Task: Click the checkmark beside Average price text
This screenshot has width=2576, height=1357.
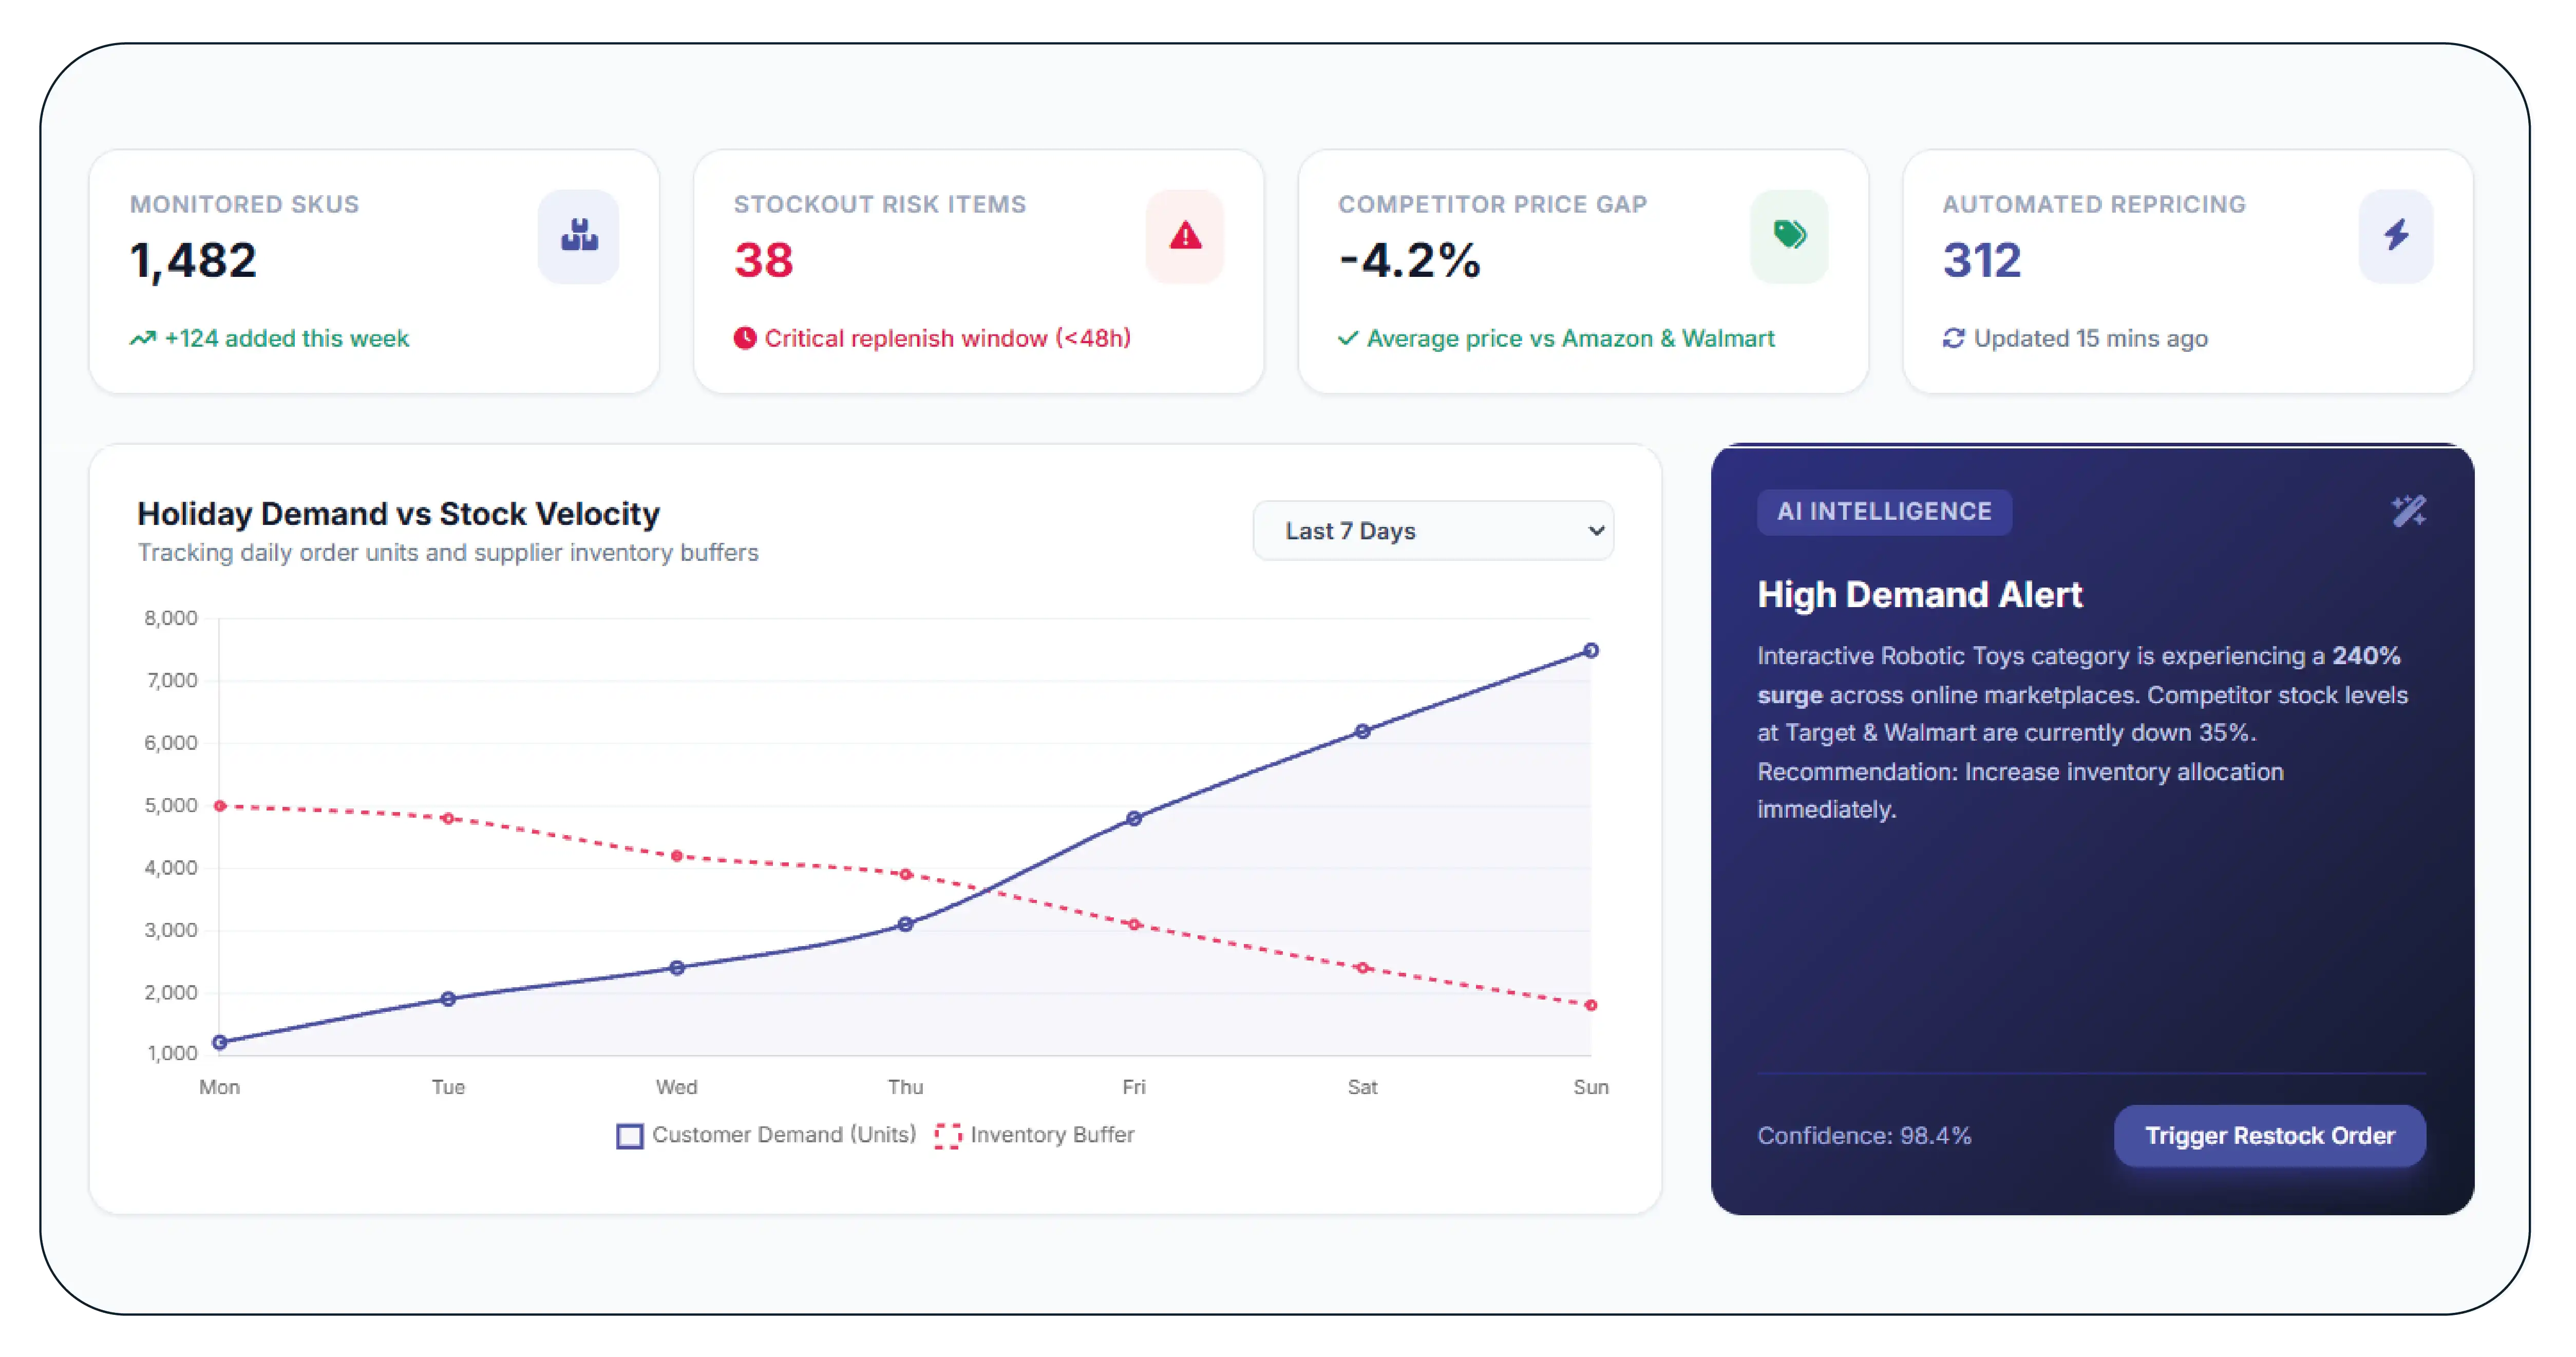Action: tap(1348, 339)
